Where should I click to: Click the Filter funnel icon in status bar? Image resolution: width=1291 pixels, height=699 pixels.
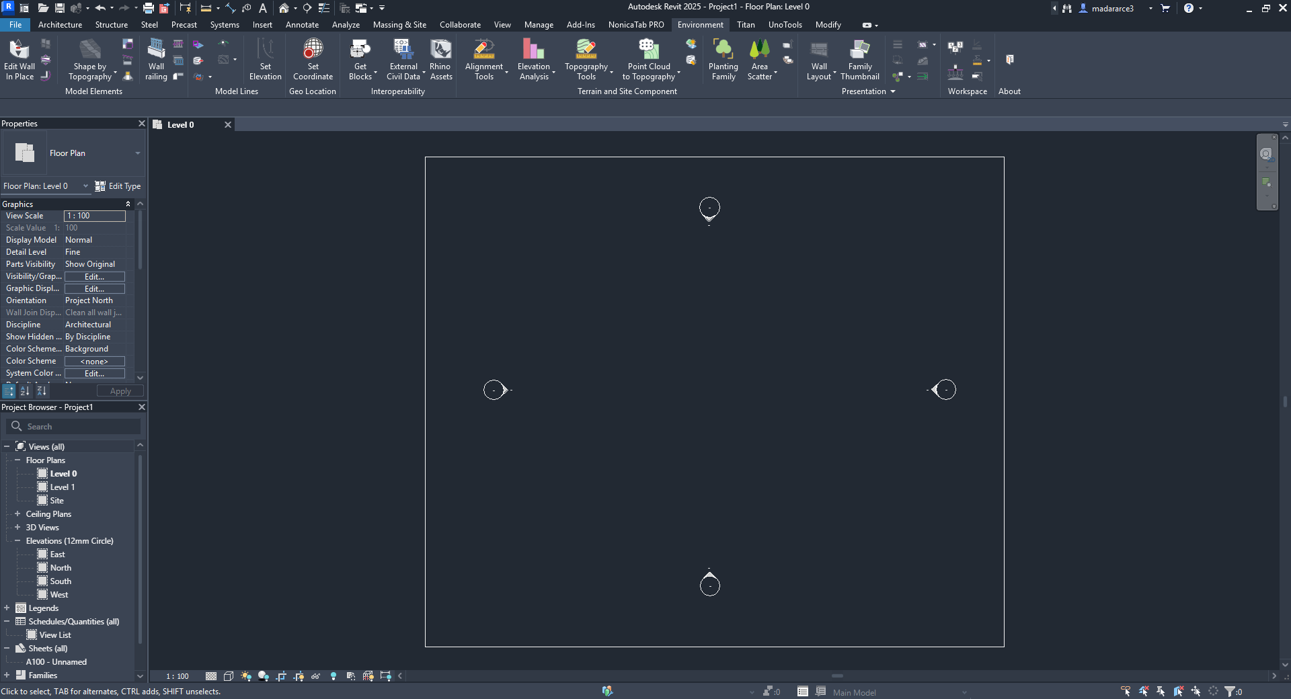pos(1230,691)
